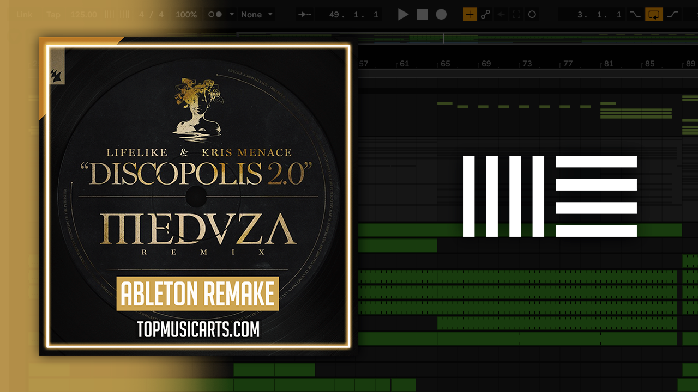Click the Stop button in transport

click(423, 15)
